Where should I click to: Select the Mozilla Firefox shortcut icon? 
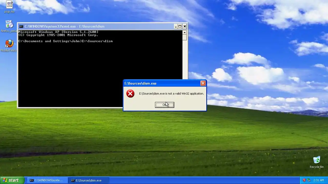pyautogui.click(x=9, y=46)
